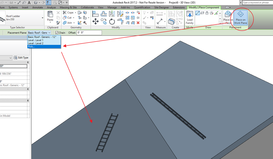Select Level : Level 2 option
Viewport: 273px width, 159px height.
[x=44, y=43]
